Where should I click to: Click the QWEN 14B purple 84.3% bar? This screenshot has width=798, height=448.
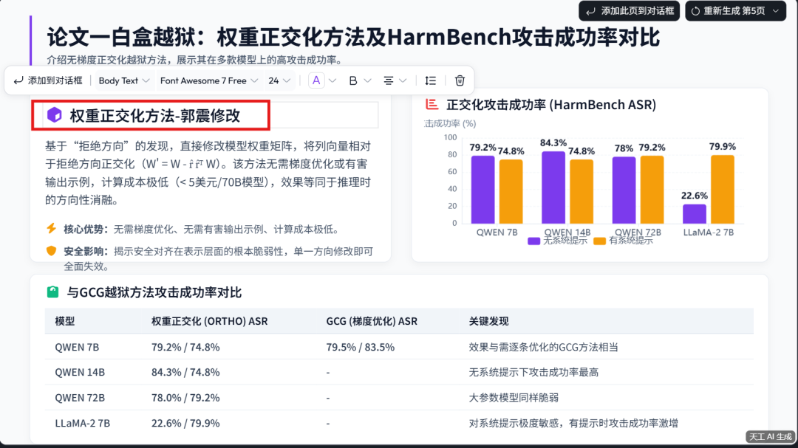553,187
